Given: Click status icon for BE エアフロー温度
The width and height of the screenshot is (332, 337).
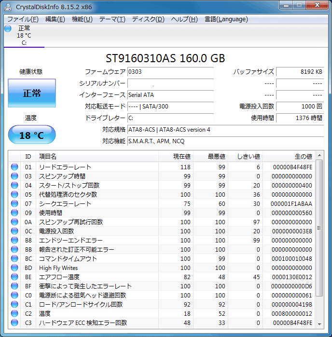Looking at the screenshot, I should [x=14, y=277].
